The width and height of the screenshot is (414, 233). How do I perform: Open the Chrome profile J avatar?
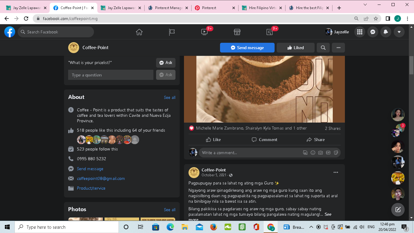tap(398, 19)
